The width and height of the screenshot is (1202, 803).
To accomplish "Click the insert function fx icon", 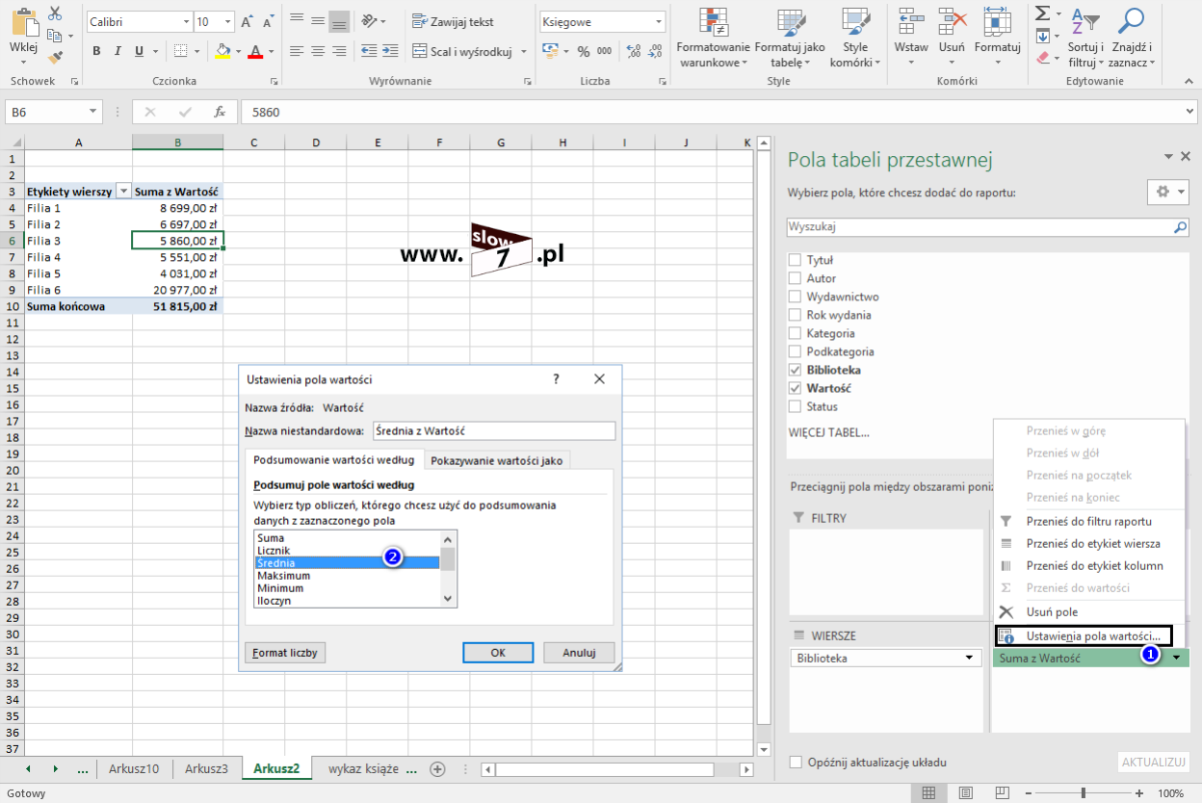I will coord(220,112).
